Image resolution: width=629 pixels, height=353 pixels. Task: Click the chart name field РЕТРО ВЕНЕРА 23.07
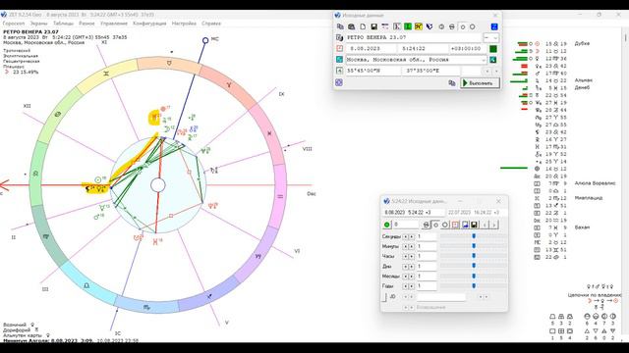point(413,37)
